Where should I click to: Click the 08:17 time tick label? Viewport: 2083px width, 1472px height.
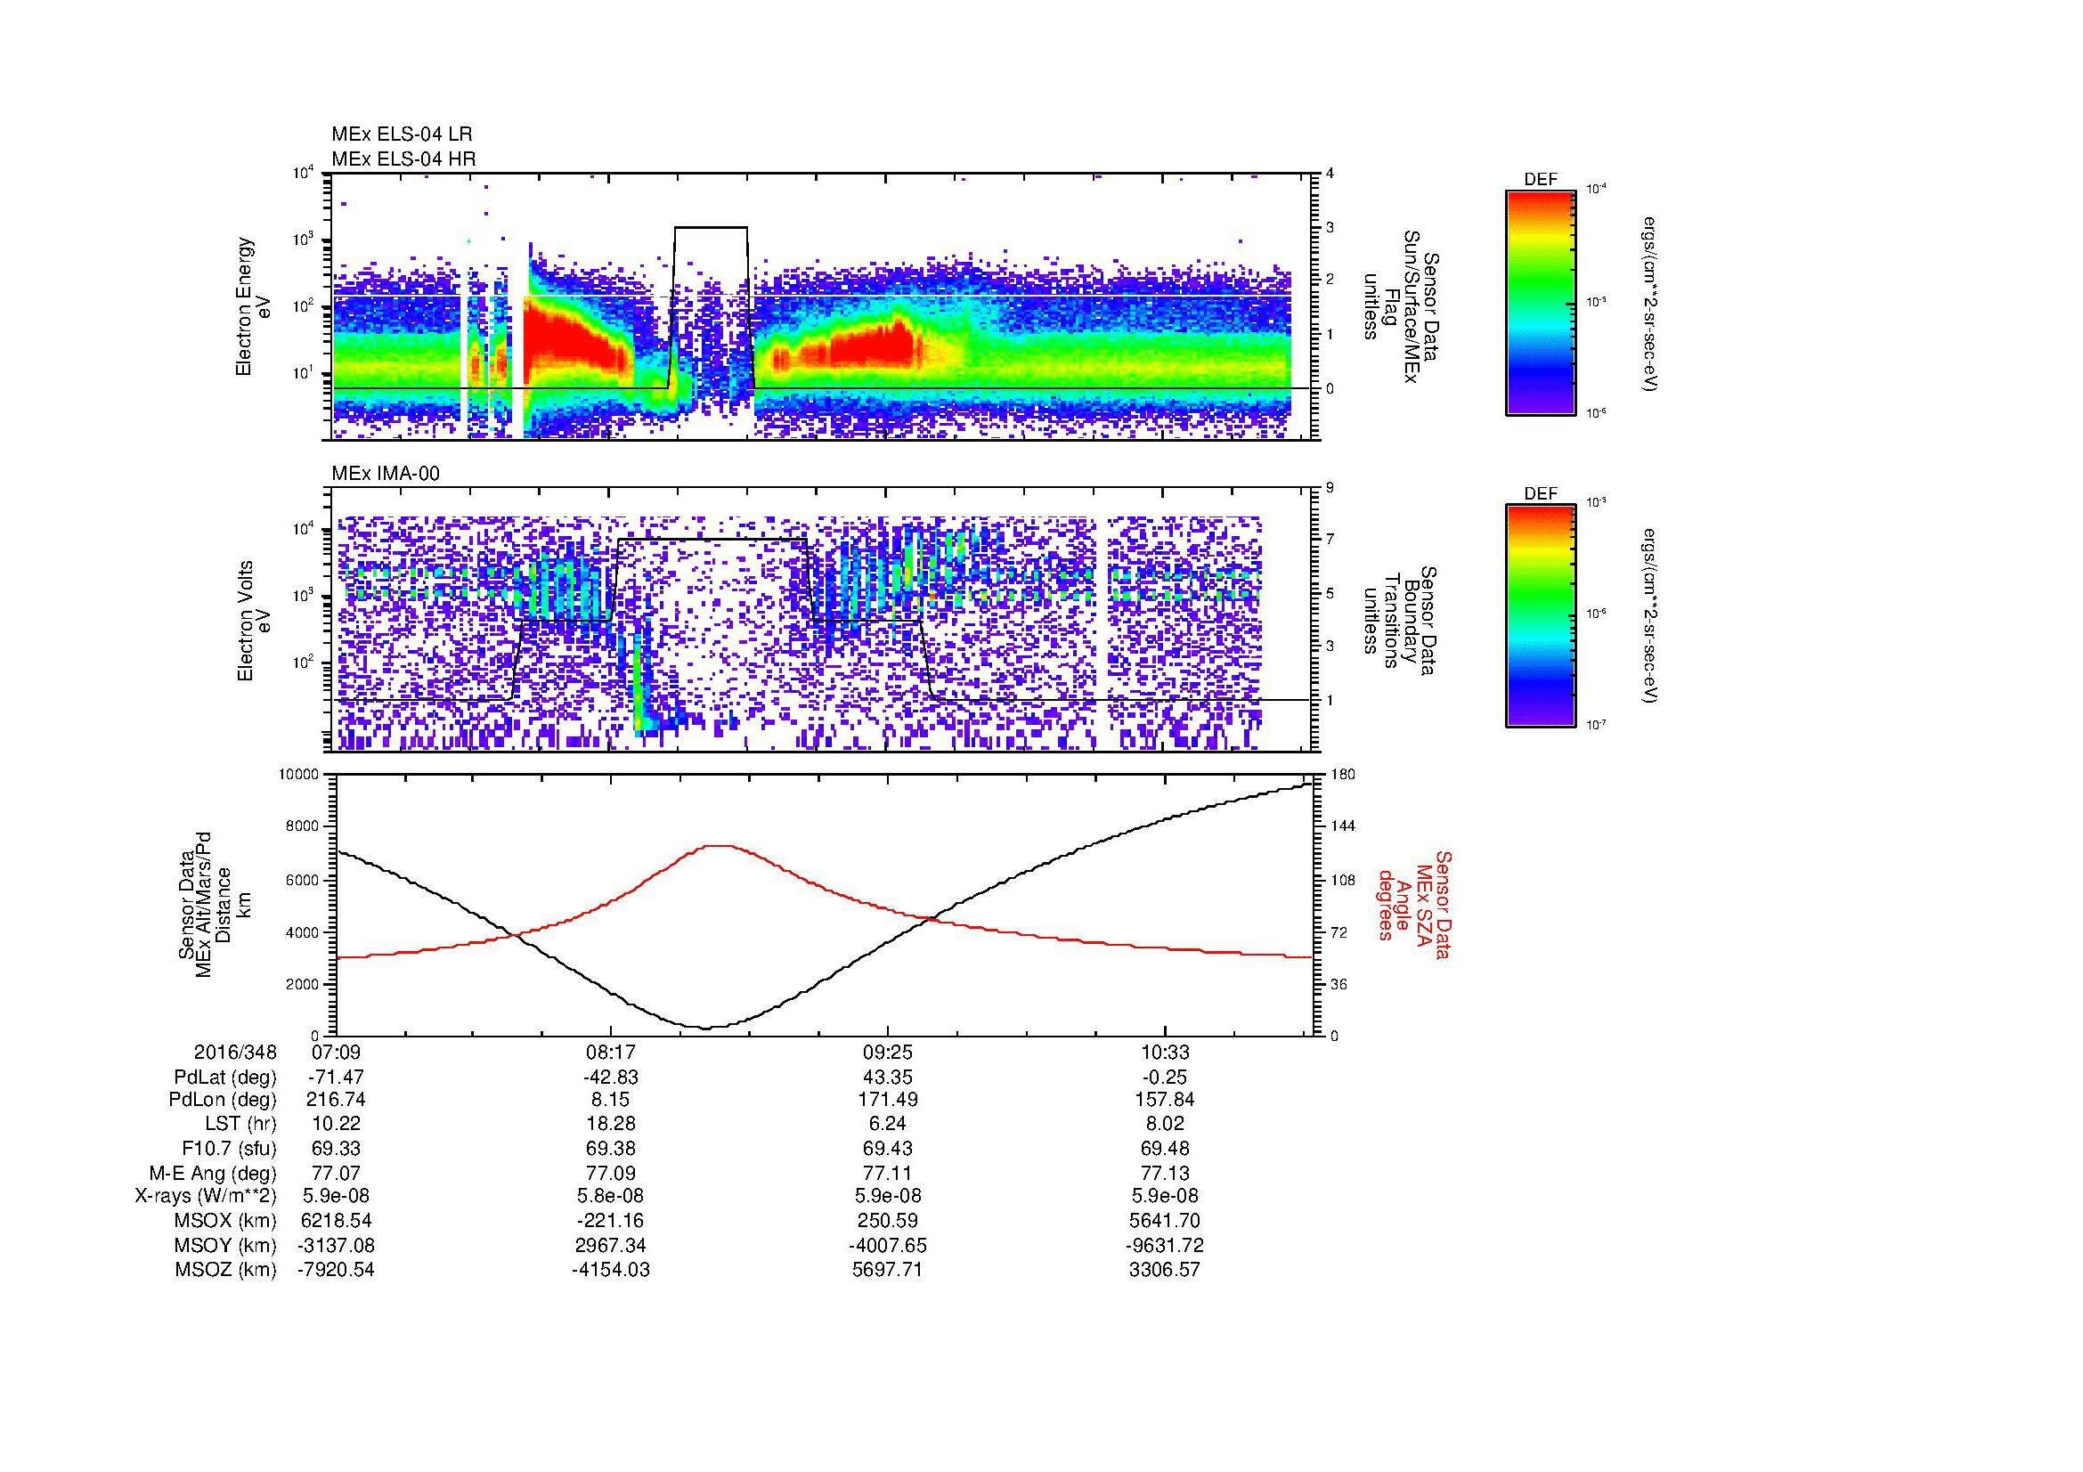[612, 1052]
